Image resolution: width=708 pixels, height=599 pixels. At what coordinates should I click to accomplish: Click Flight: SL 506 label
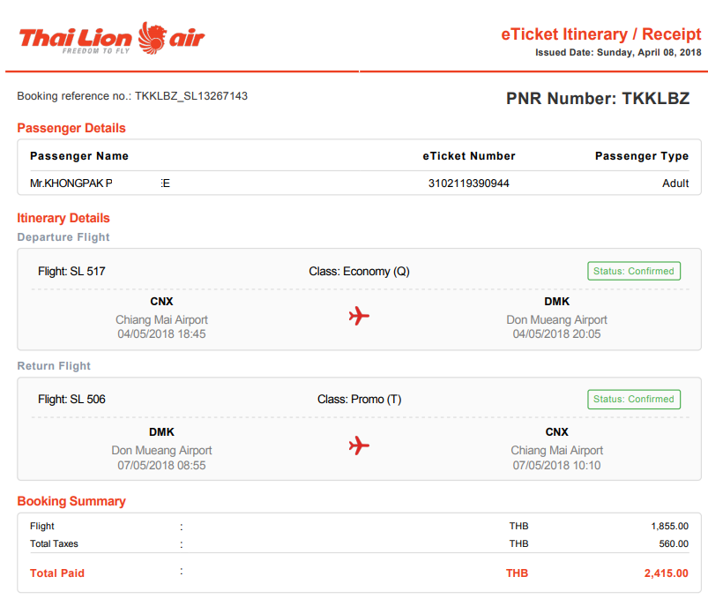coord(71,400)
